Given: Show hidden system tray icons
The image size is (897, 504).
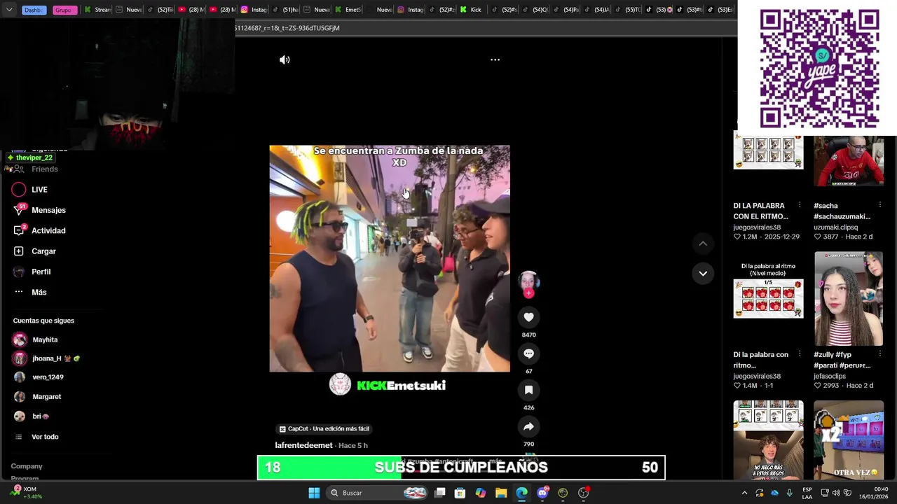Looking at the screenshot, I should [744, 493].
